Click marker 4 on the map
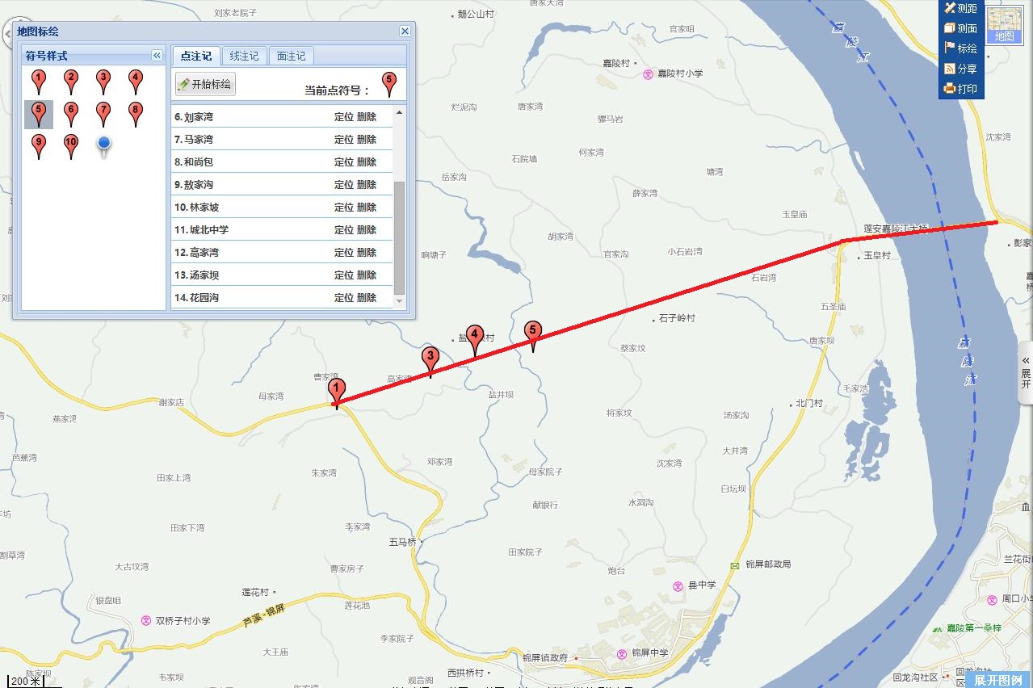This screenshot has height=688, width=1033. [x=475, y=339]
